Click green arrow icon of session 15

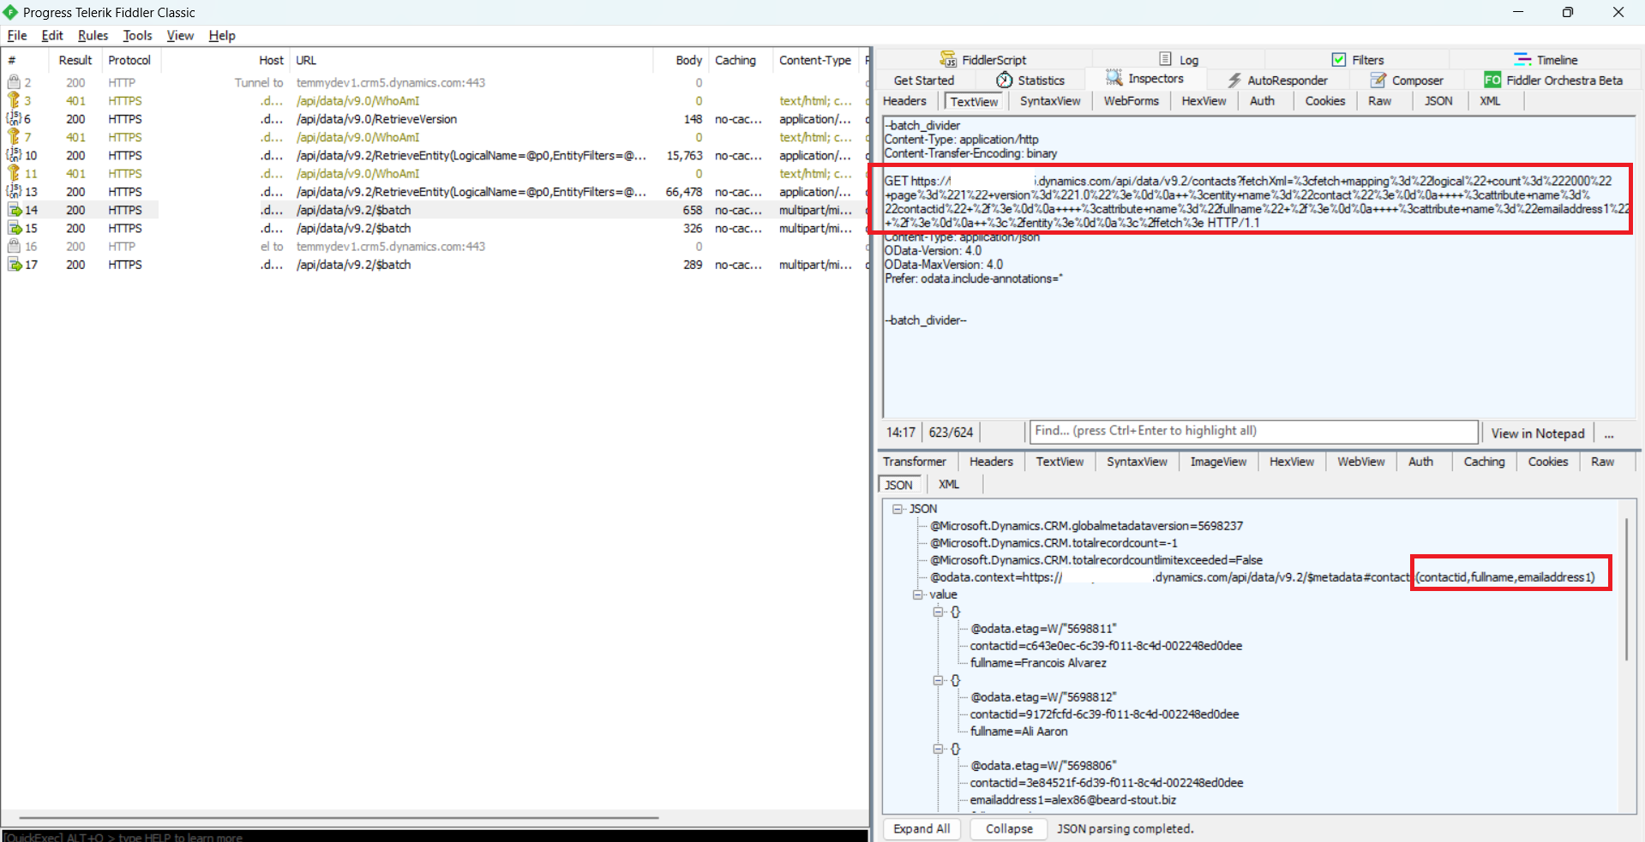coord(15,228)
